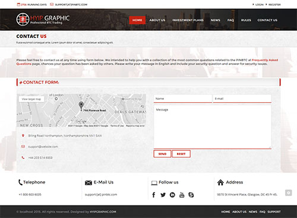Click the phone icon beside +44 number

click(23, 157)
